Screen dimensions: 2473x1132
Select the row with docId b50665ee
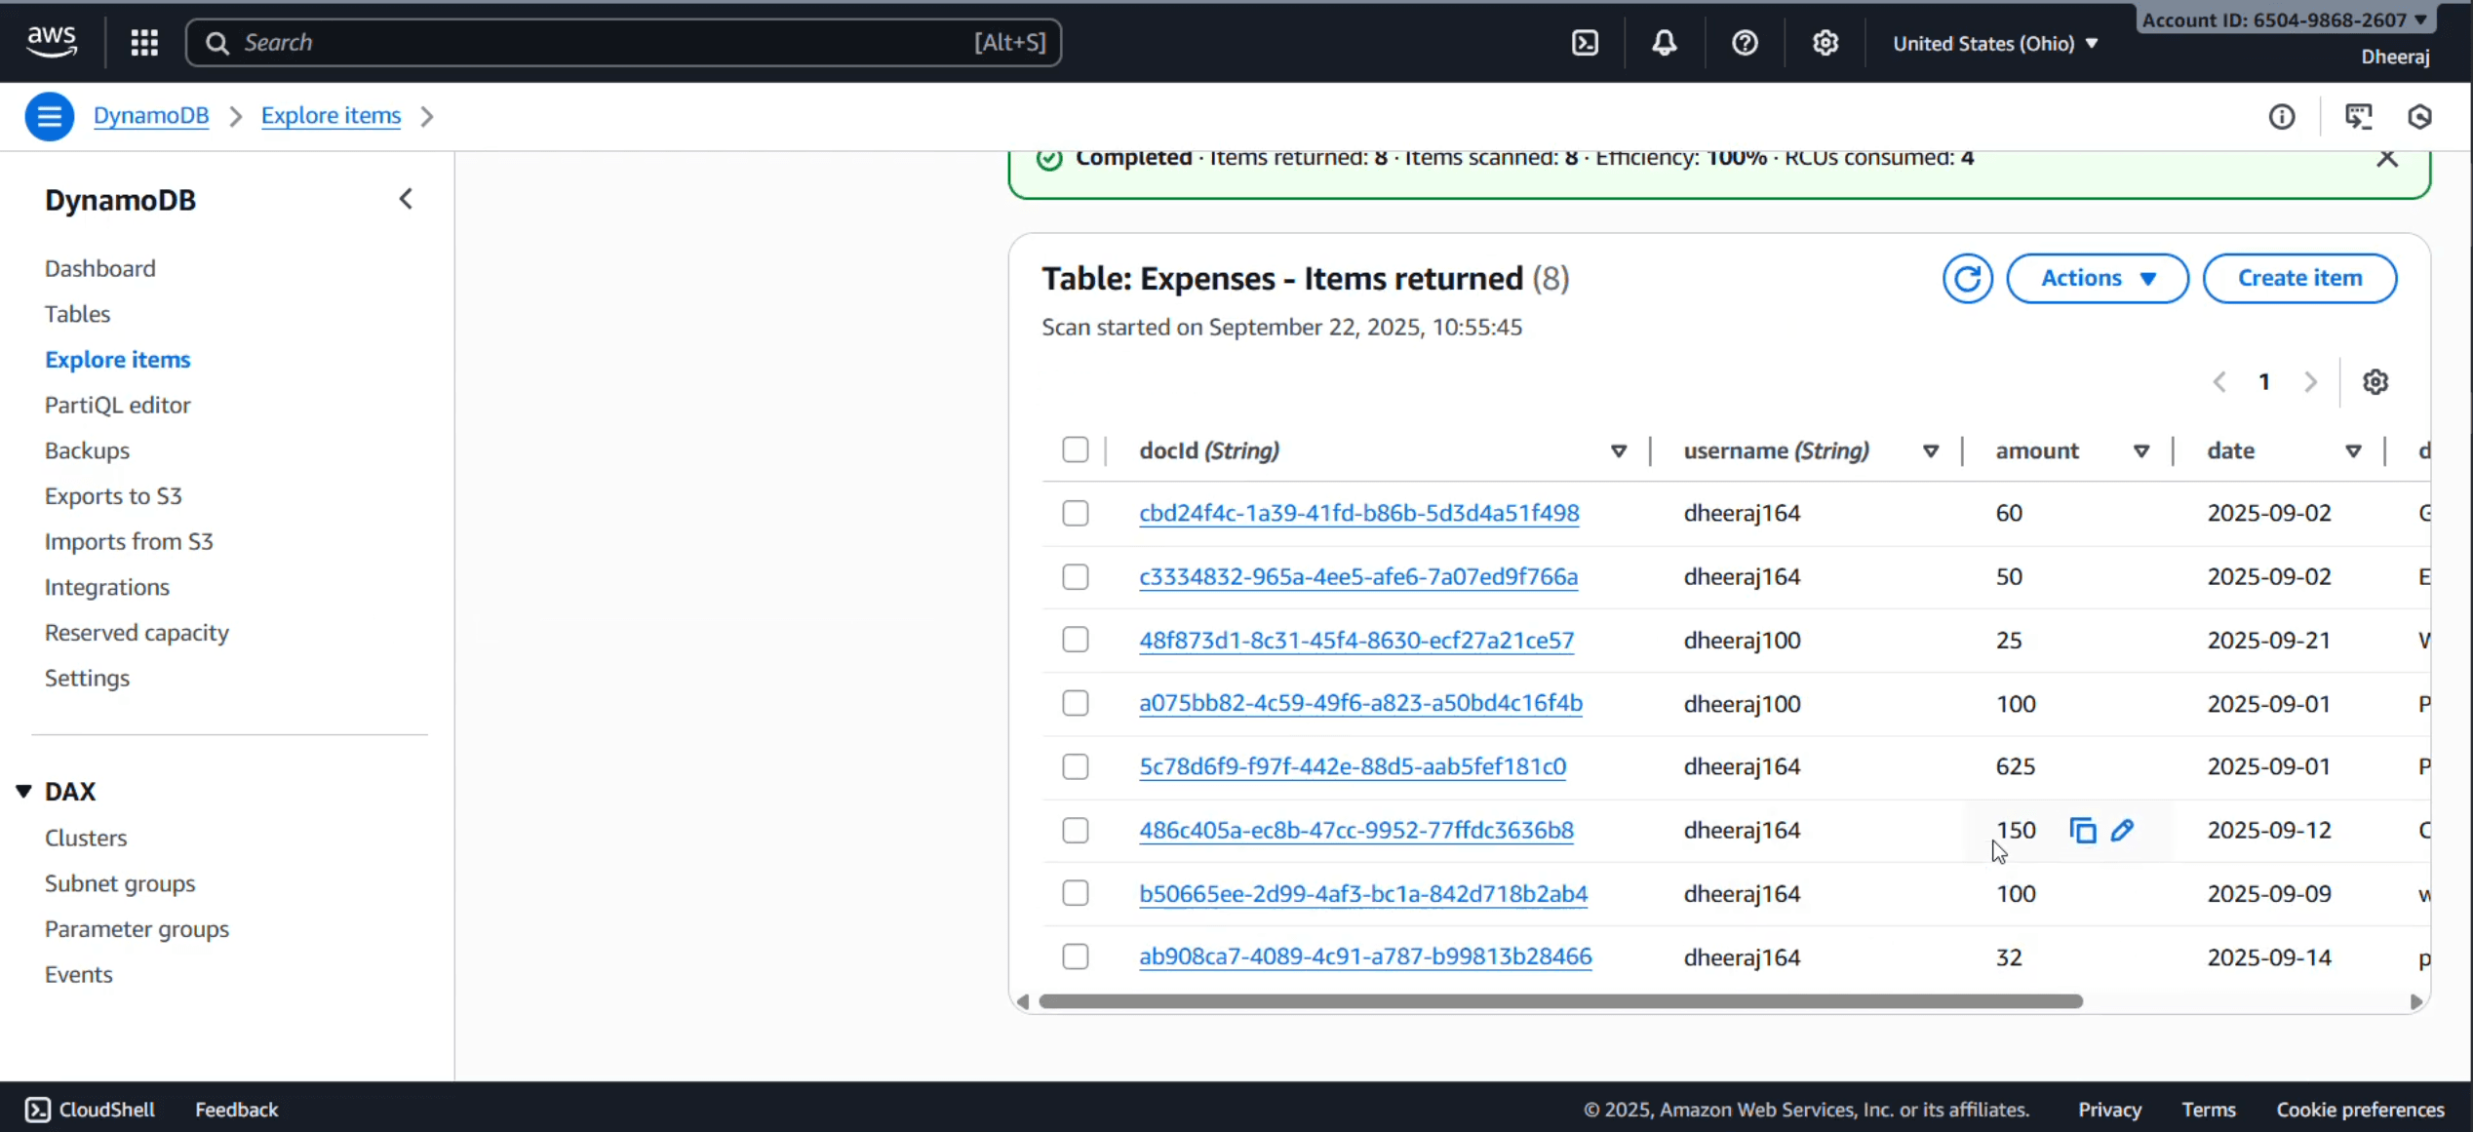[x=1076, y=893]
